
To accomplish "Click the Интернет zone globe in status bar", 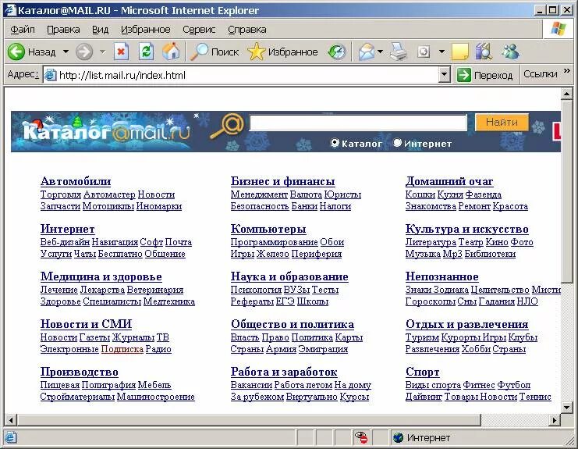I will pyautogui.click(x=398, y=438).
